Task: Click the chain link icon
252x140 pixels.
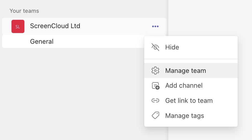Action: 155,100
